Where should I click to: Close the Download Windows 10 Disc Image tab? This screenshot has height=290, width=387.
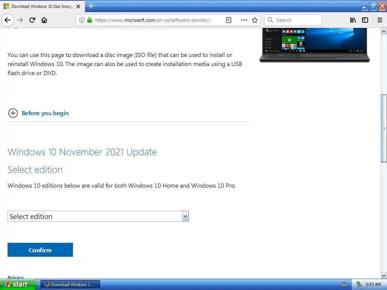point(78,6)
